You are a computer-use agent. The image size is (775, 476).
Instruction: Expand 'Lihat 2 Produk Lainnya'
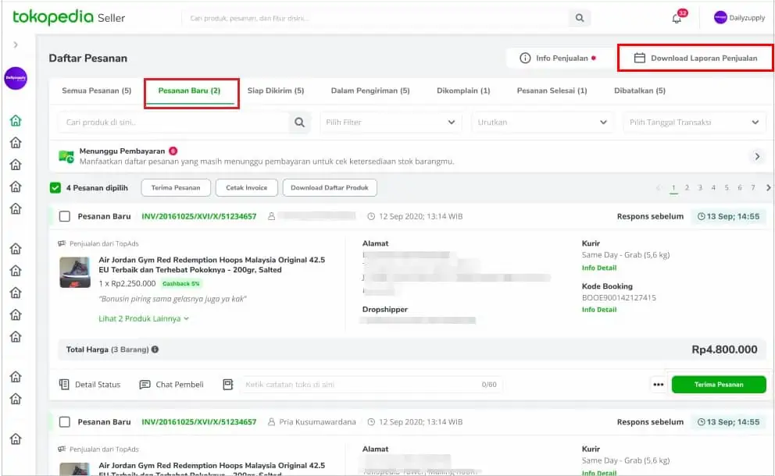[x=144, y=319]
